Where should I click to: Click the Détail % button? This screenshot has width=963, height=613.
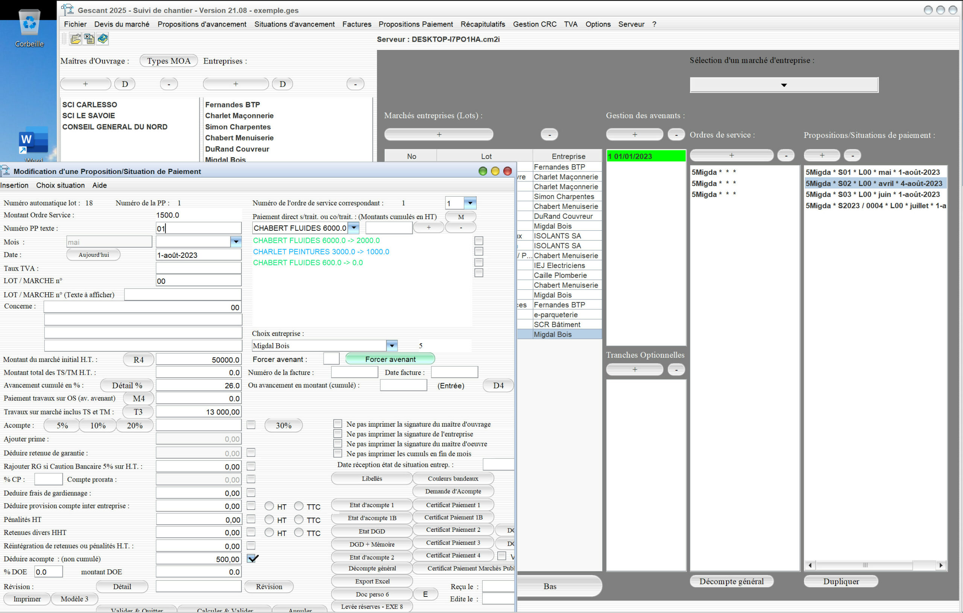pyautogui.click(x=127, y=385)
